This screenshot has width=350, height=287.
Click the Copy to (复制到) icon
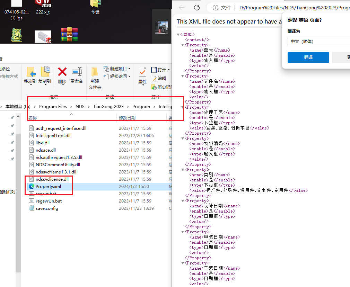coord(45,72)
